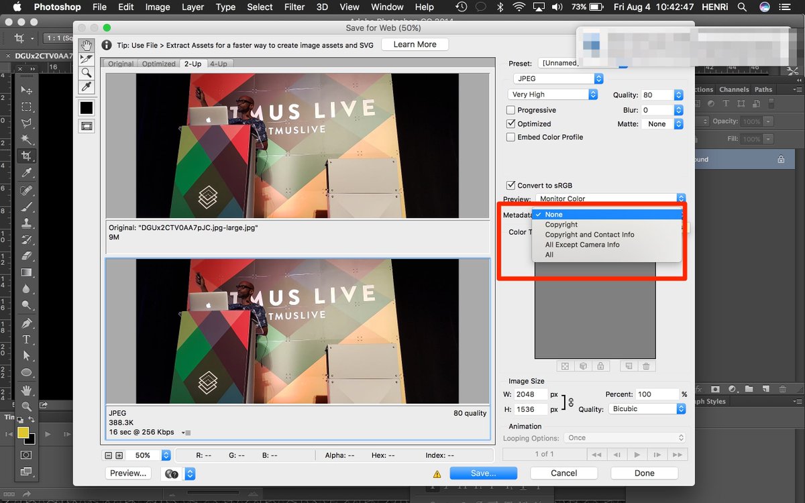Screen dimensions: 805x503
Task: Click the Learn More button
Action: point(415,44)
